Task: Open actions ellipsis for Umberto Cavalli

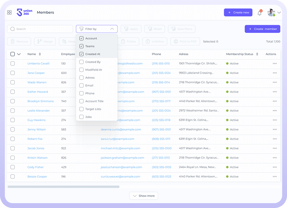Action: (275, 64)
